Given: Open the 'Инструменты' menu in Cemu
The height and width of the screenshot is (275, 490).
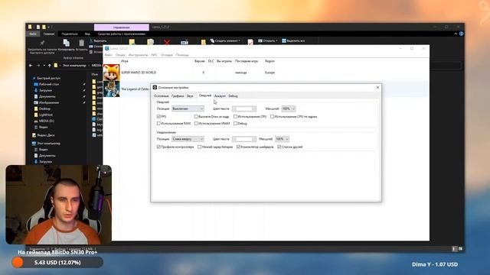Looking at the screenshot, I should coord(138,55).
